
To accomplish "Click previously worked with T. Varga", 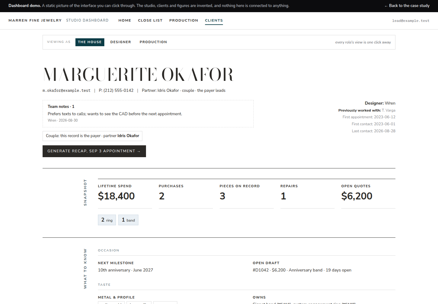I will point(367,110).
